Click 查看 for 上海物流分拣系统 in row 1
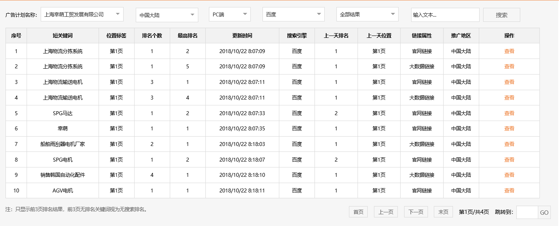The width and height of the screenshot is (559, 226). (509, 51)
